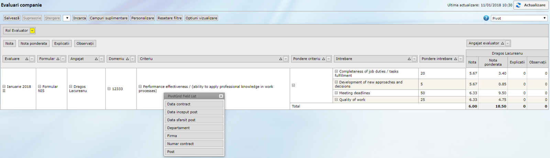Collapse the Ianuarie 2018 II row

pyautogui.click(x=4, y=87)
